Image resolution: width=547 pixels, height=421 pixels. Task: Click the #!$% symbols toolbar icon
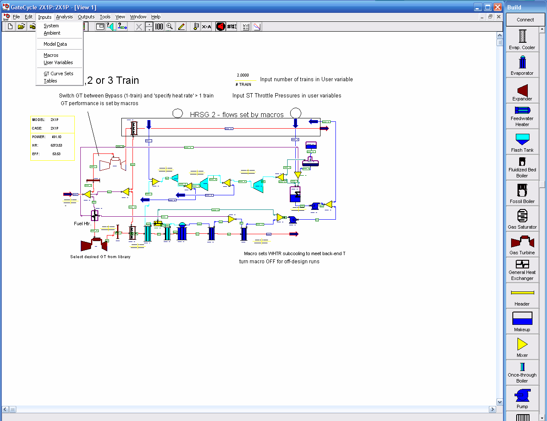[x=232, y=26]
